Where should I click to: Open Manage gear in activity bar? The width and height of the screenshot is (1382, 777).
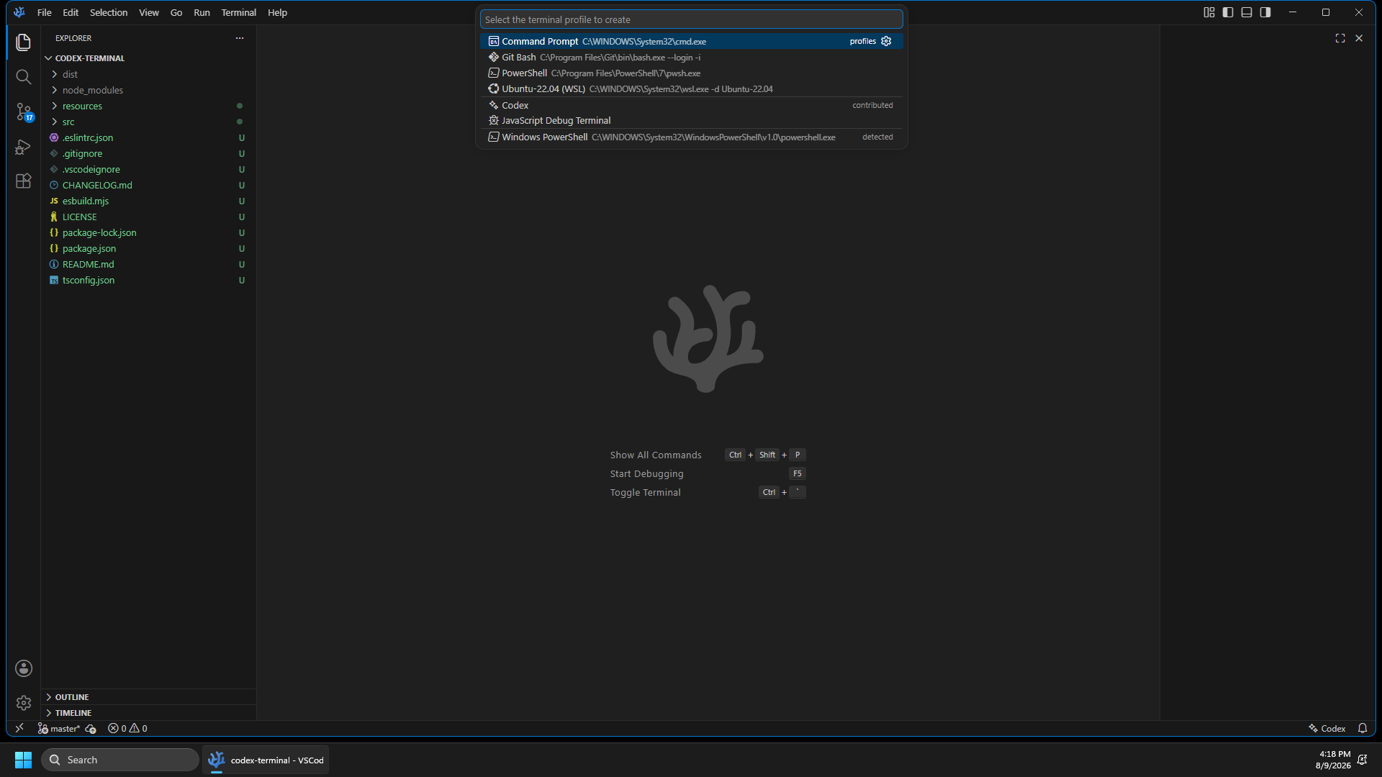[23, 703]
